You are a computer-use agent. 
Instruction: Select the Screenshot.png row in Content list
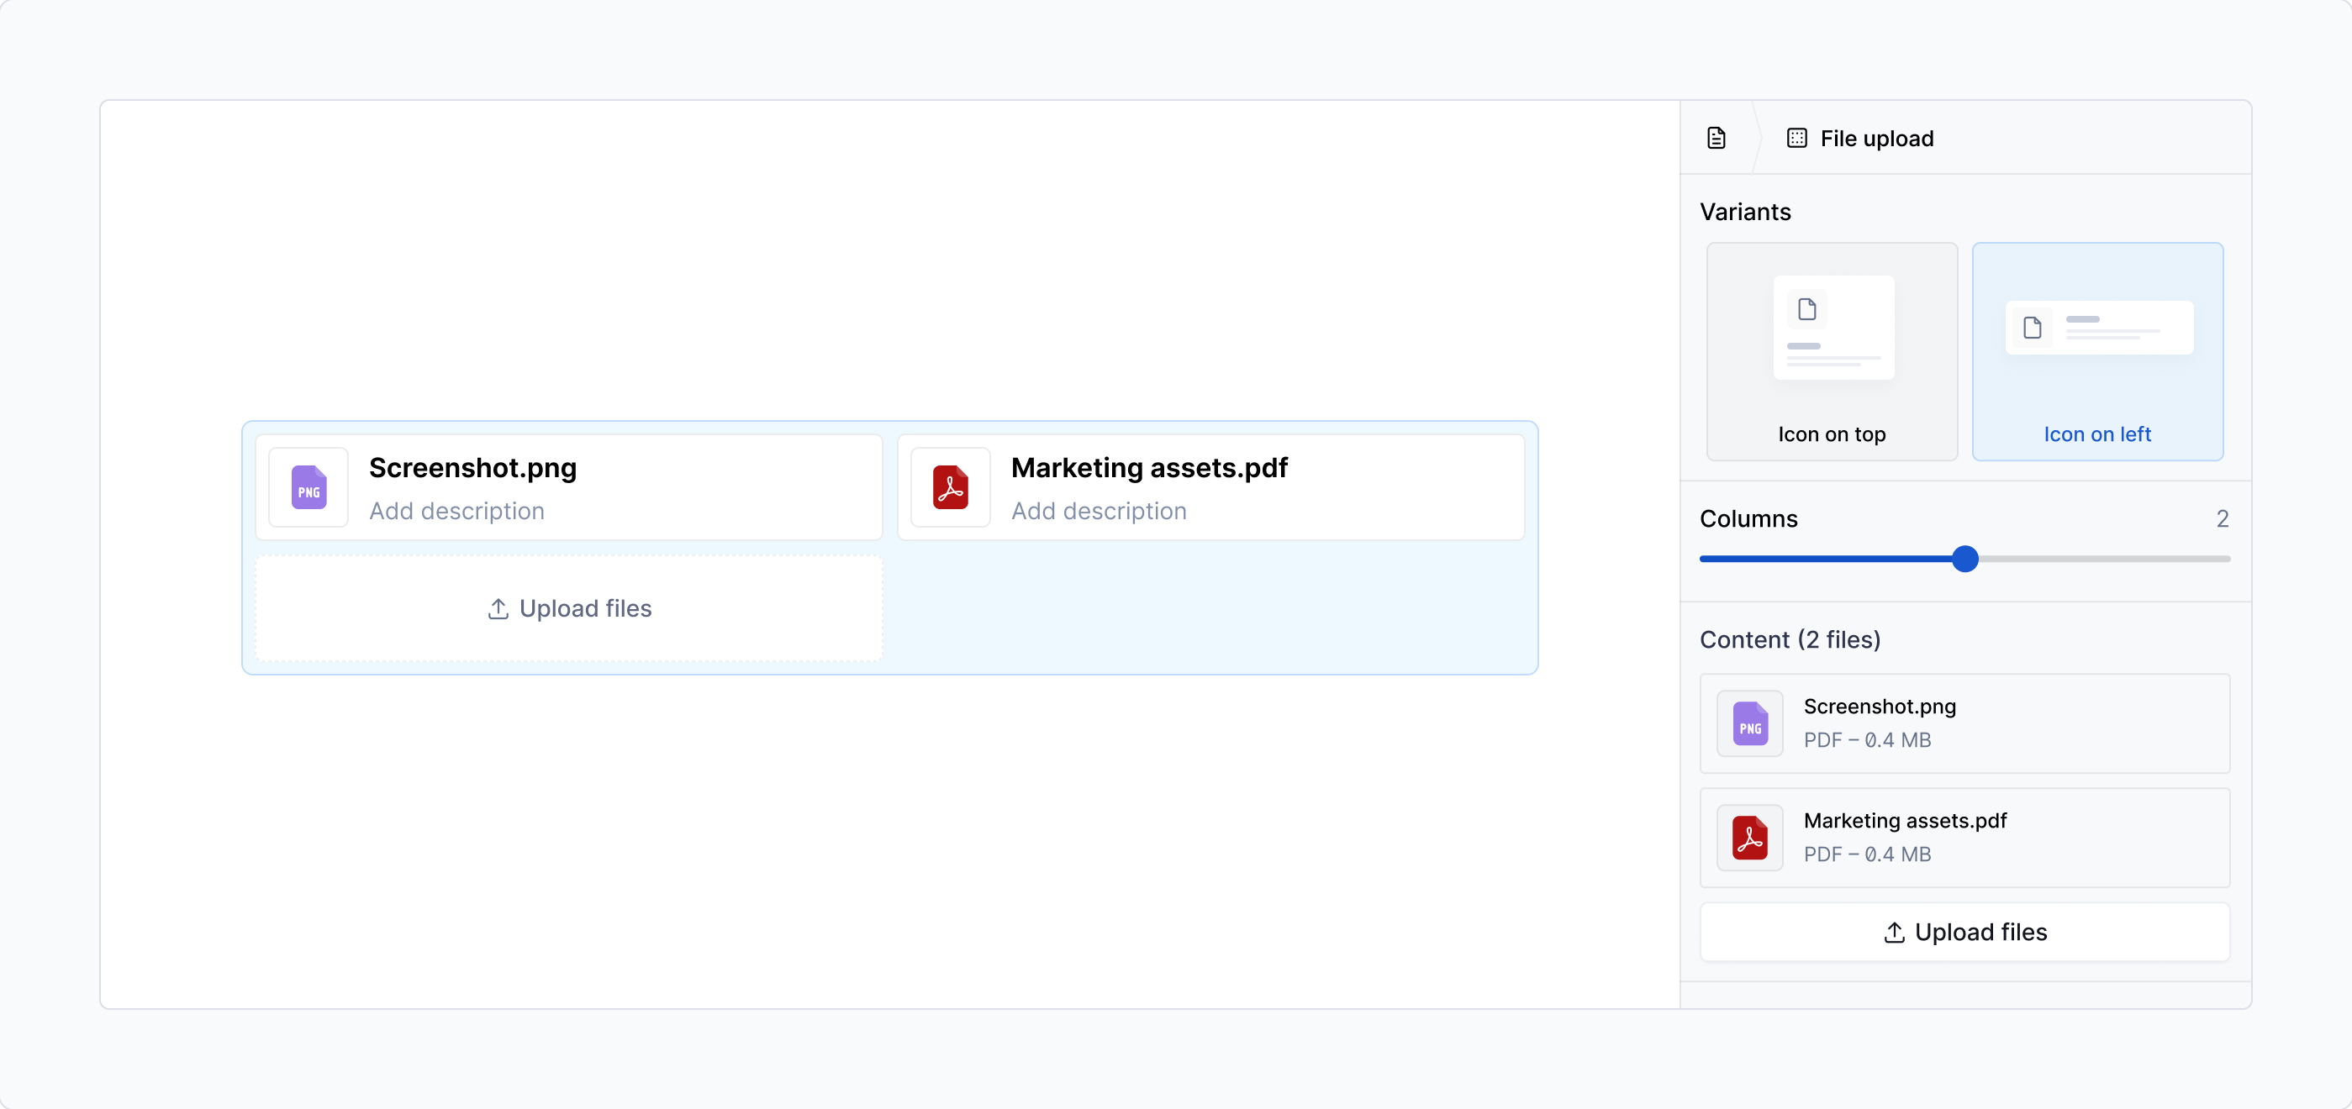coord(1964,724)
